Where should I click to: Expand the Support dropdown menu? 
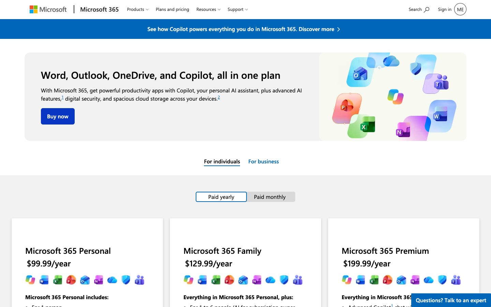point(238,10)
